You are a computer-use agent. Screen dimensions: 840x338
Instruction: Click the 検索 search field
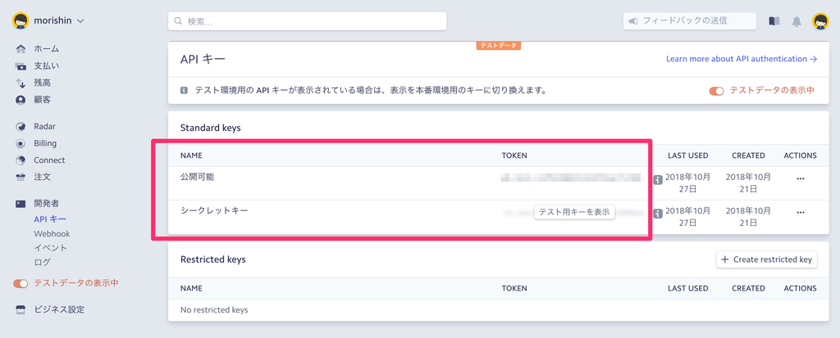pos(308,21)
